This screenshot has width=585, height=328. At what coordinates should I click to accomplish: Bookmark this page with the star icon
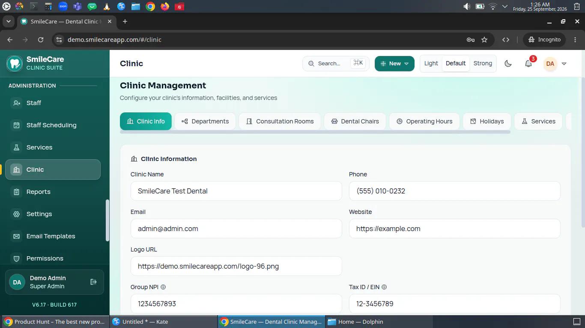(484, 40)
